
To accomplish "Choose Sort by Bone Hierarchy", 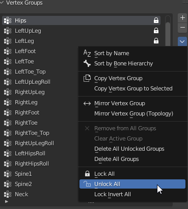I will click(x=132, y=63).
